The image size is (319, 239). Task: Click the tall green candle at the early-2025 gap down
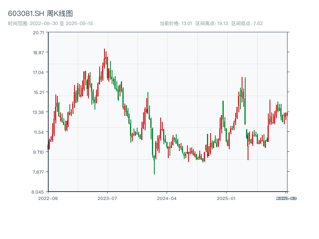coord(245,101)
